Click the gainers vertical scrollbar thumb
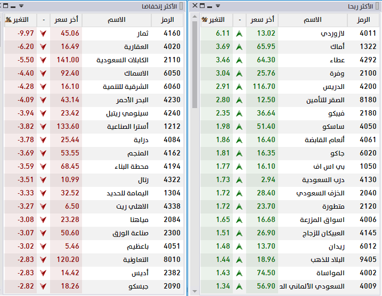Viewport: 382px width, 296px height. [x=194, y=64]
